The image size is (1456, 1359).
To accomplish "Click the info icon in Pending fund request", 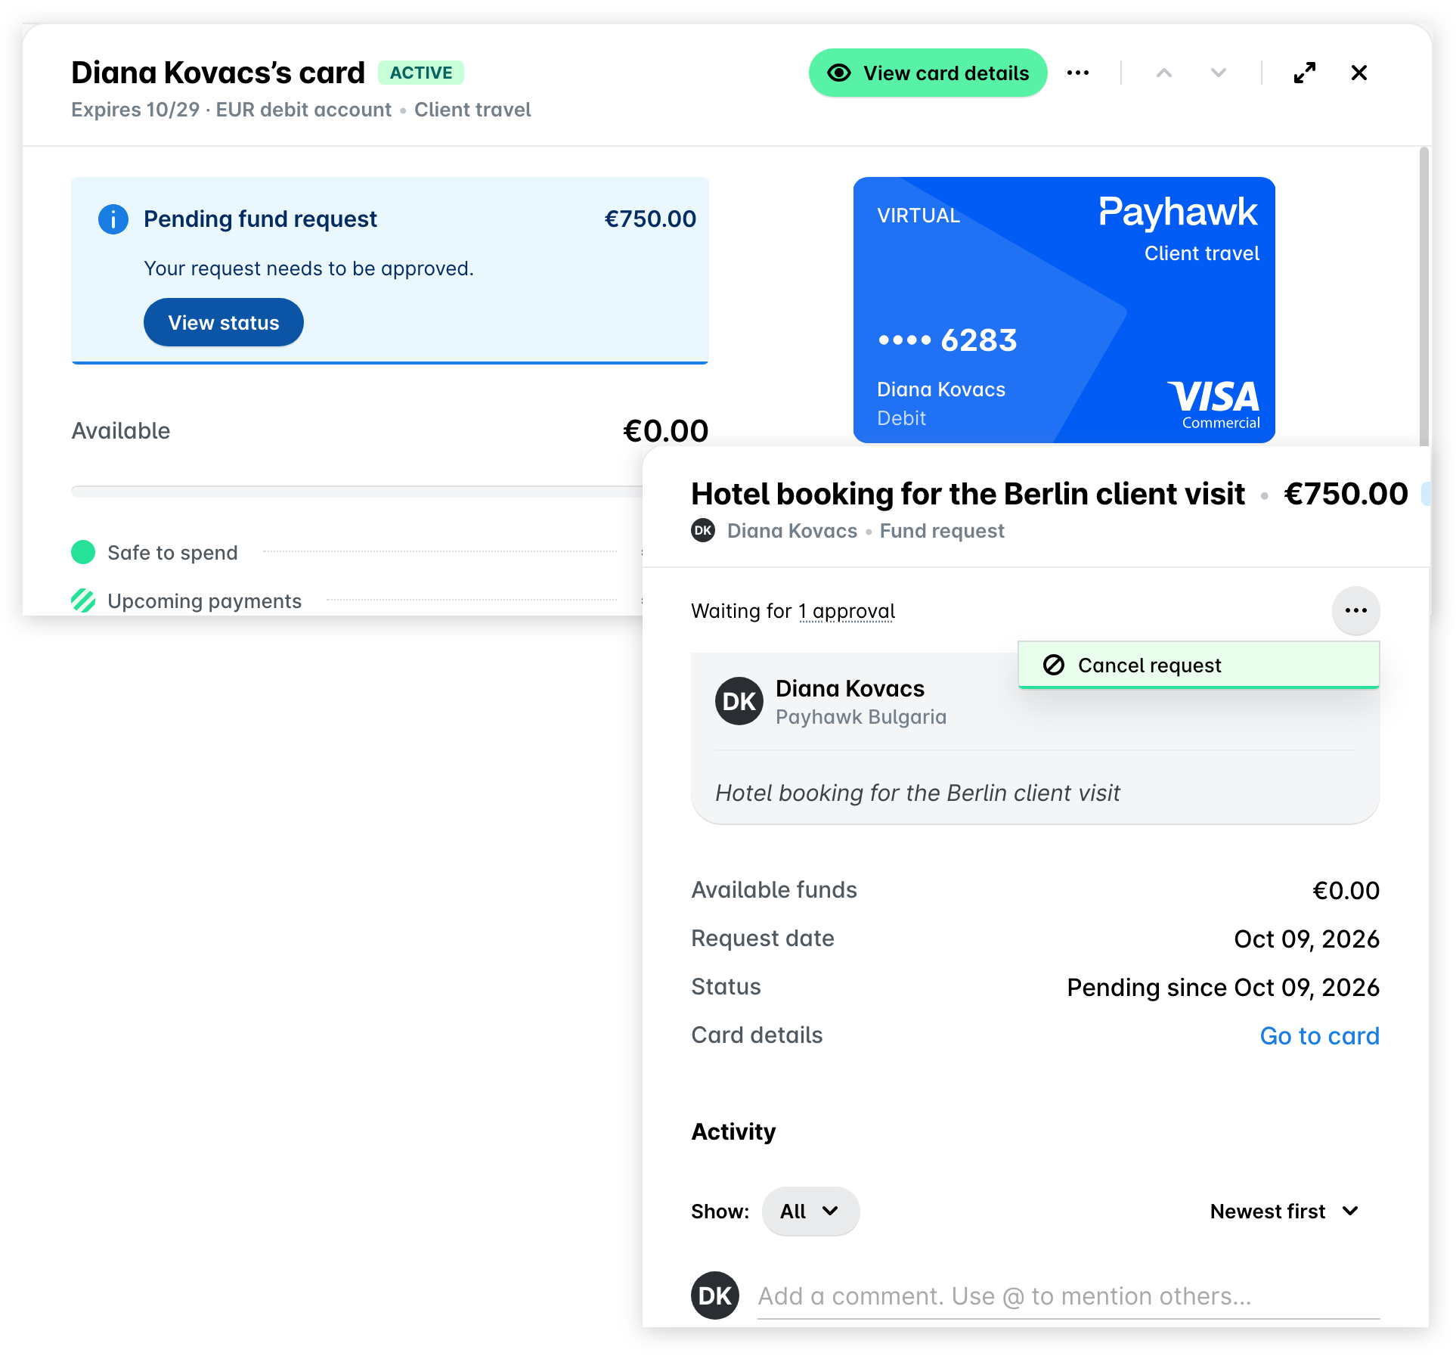I will point(113,219).
